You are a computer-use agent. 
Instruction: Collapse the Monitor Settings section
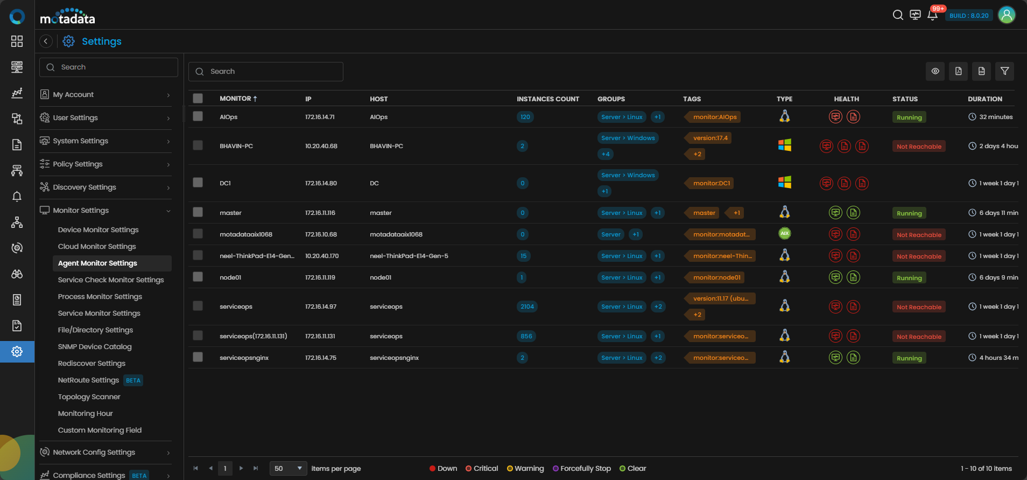[x=105, y=211]
